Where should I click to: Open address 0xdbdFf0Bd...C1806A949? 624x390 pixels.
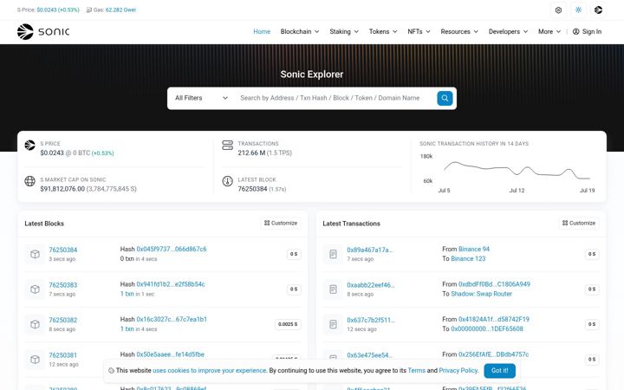(x=494, y=284)
